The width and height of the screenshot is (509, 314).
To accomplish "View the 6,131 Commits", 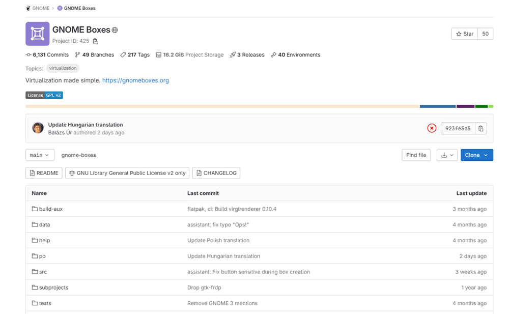I will click(47, 55).
